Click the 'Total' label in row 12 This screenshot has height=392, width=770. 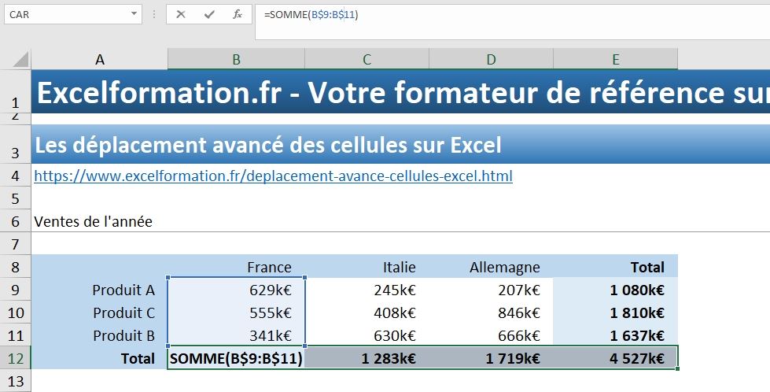(138, 359)
